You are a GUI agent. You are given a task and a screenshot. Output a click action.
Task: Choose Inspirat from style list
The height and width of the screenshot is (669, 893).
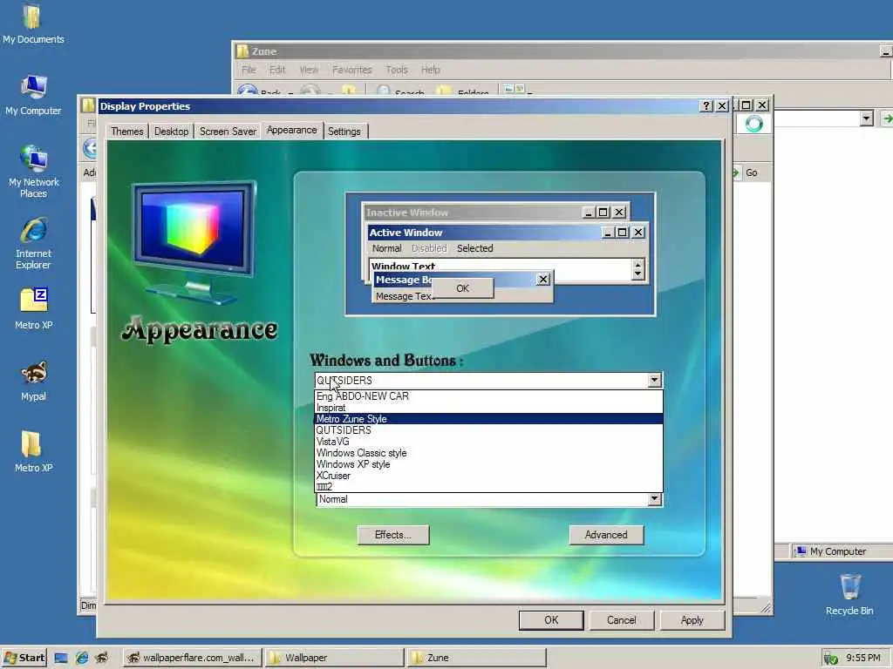click(488, 408)
